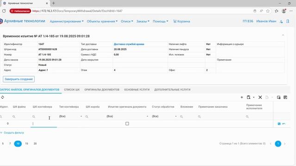
Task: Open the browser favorites hub icon
Action: point(277,11)
